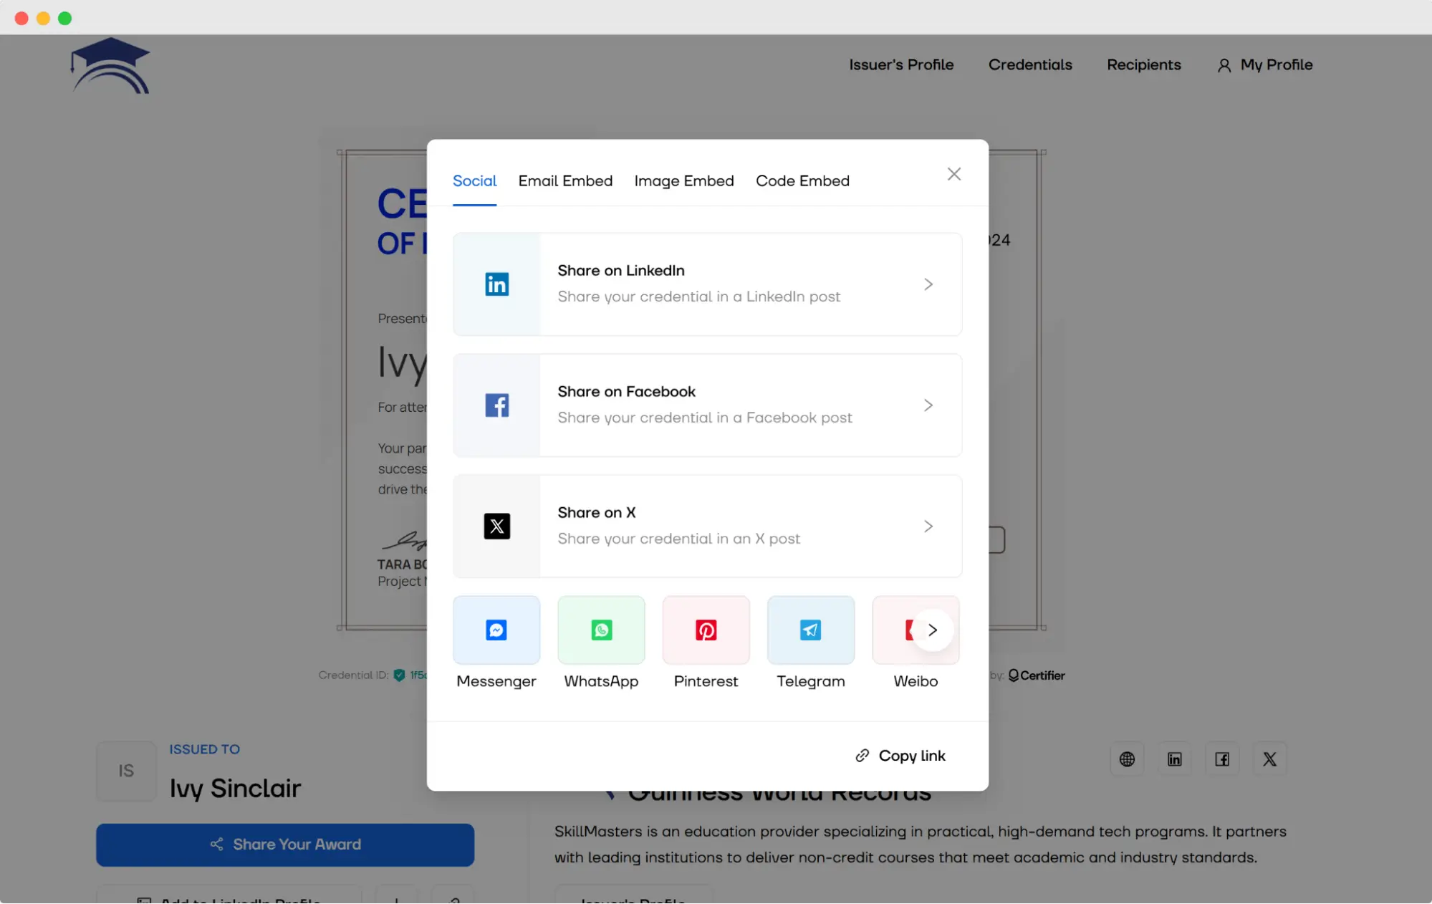The width and height of the screenshot is (1432, 904).
Task: Open the Recipients page from the navigation
Action: click(x=1143, y=65)
